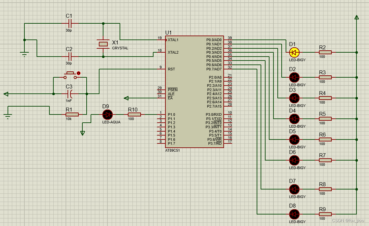Select the R2 resistor body

pyautogui.click(x=325, y=52)
